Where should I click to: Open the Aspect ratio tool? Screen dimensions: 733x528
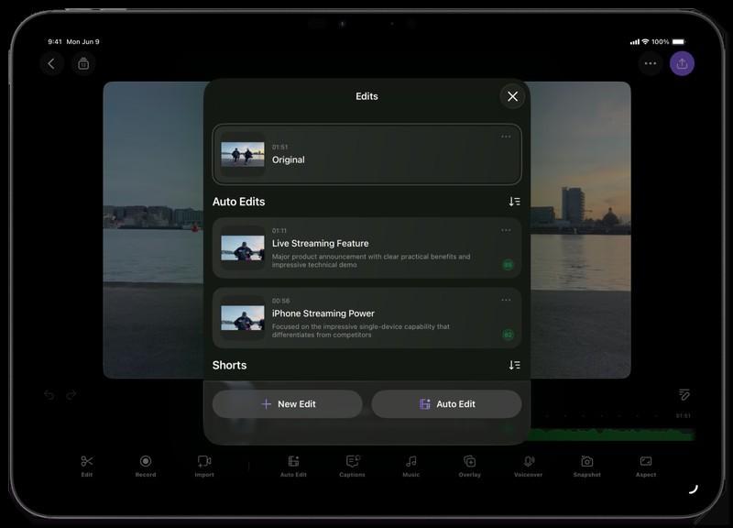click(646, 464)
